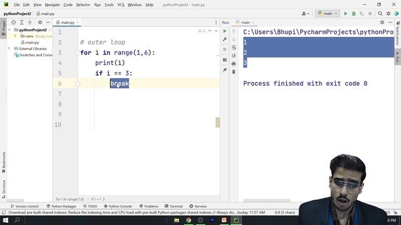This screenshot has height=225, width=401.
Task: Open Search Everywhere magnifier icon
Action: (x=380, y=14)
